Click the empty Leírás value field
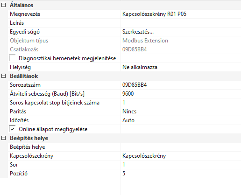This screenshot has width=241, height=195. [x=181, y=23]
